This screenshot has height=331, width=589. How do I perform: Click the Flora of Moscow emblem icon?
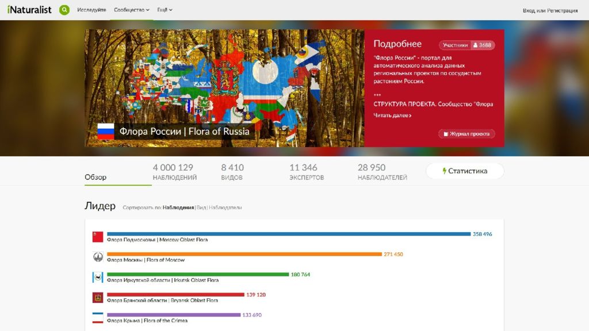[x=98, y=257]
